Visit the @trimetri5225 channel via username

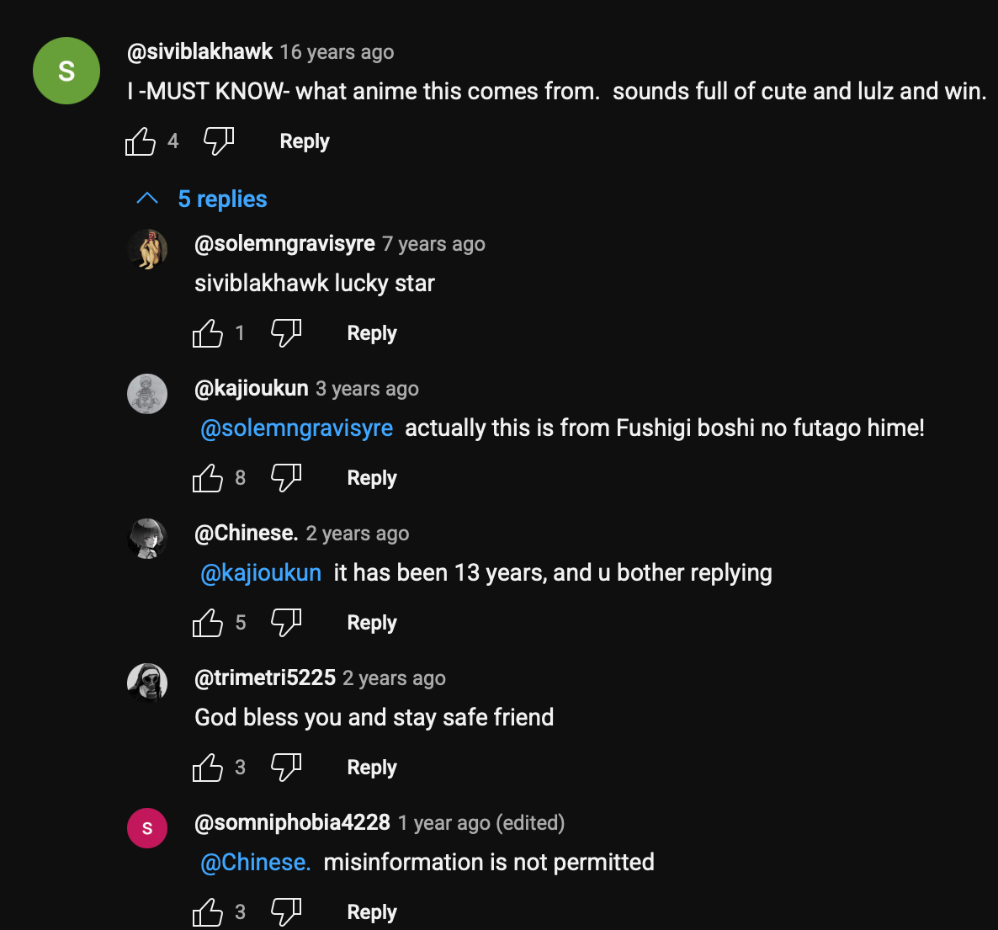[x=265, y=678]
